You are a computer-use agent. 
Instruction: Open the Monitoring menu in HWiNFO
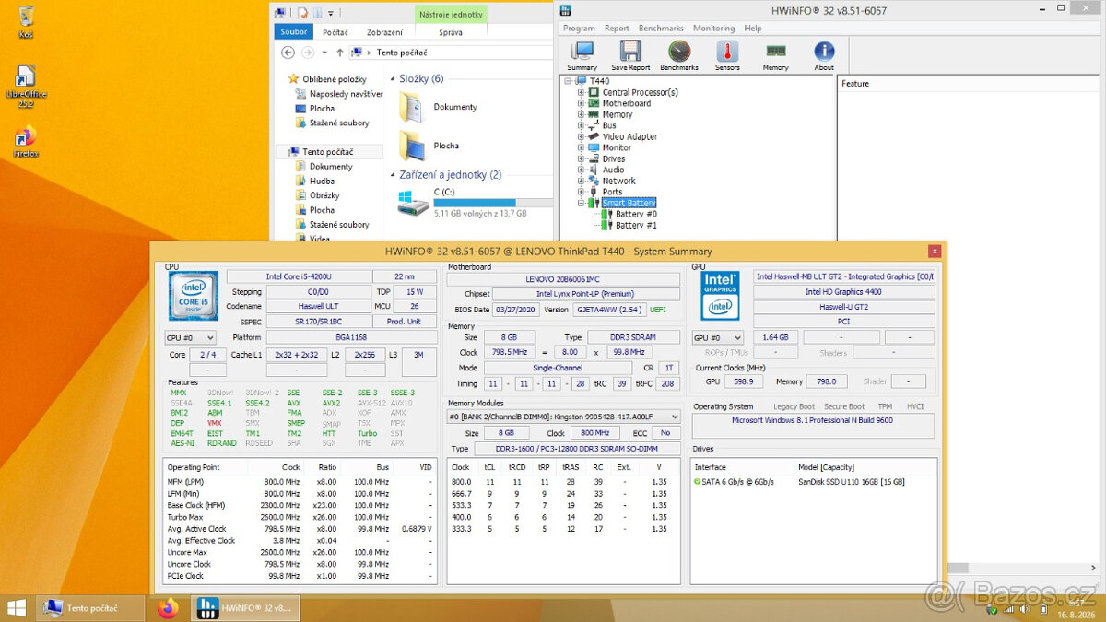(x=714, y=29)
